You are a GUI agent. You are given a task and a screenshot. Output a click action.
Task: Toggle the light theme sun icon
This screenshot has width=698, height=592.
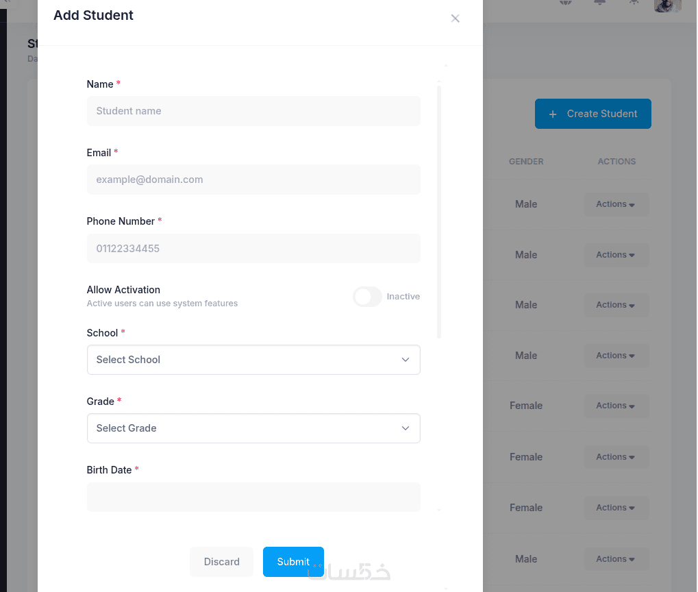[634, 2]
